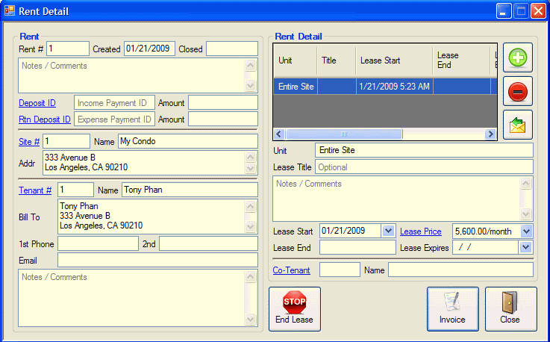Screen dimensions: 550x342
Task: Click the 1st Phone field
Action: (x=99, y=243)
